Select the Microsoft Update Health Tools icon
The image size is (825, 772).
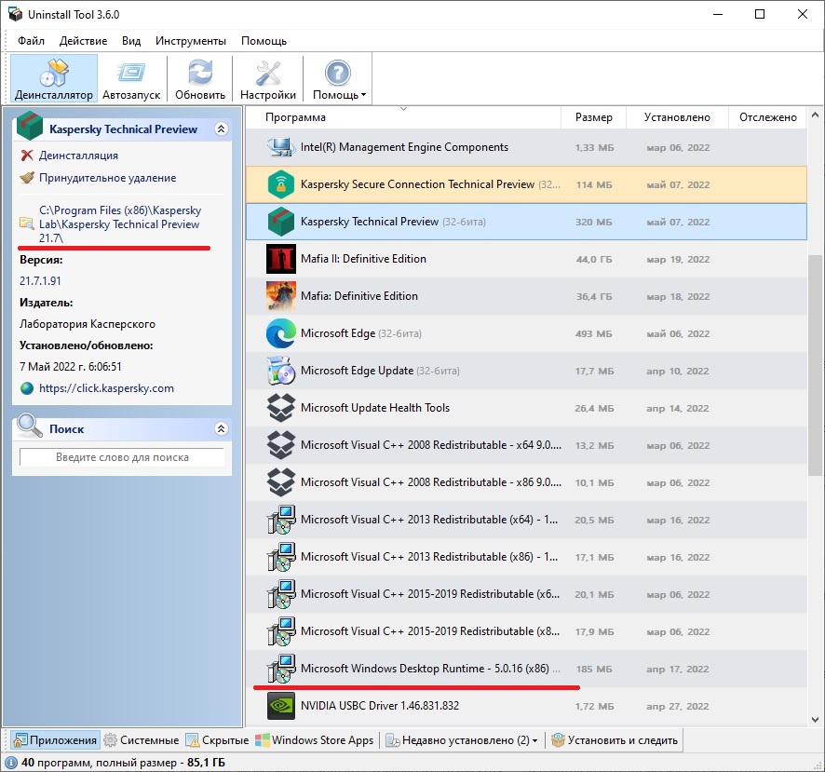(x=281, y=408)
